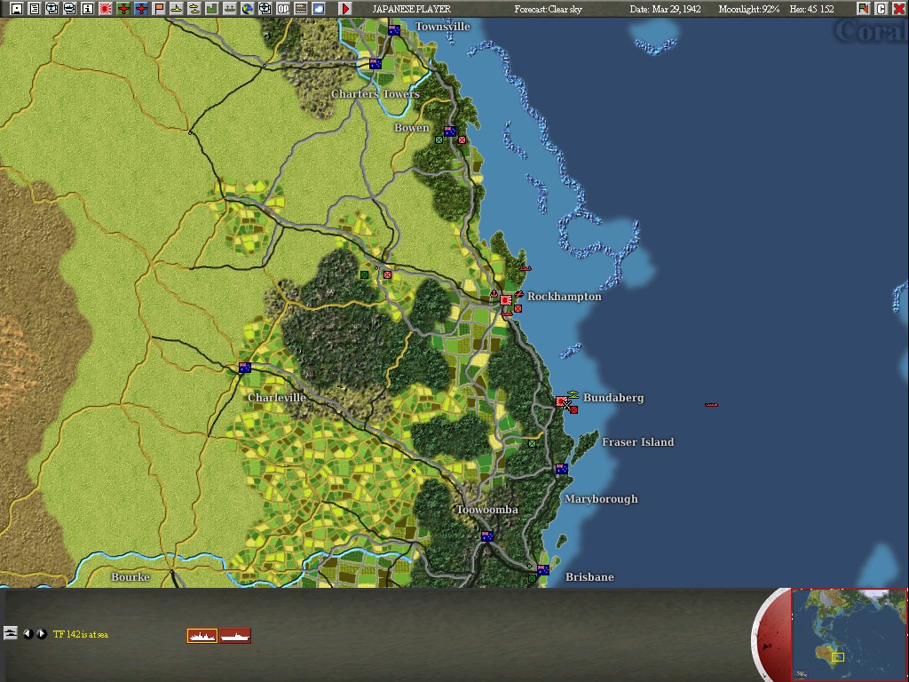Viewport: 909px width, 682px height.
Task: Click the Rockhampton city label
Action: coord(564,297)
